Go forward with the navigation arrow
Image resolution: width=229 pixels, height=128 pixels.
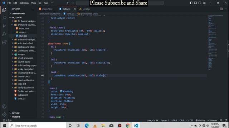[73, 3]
